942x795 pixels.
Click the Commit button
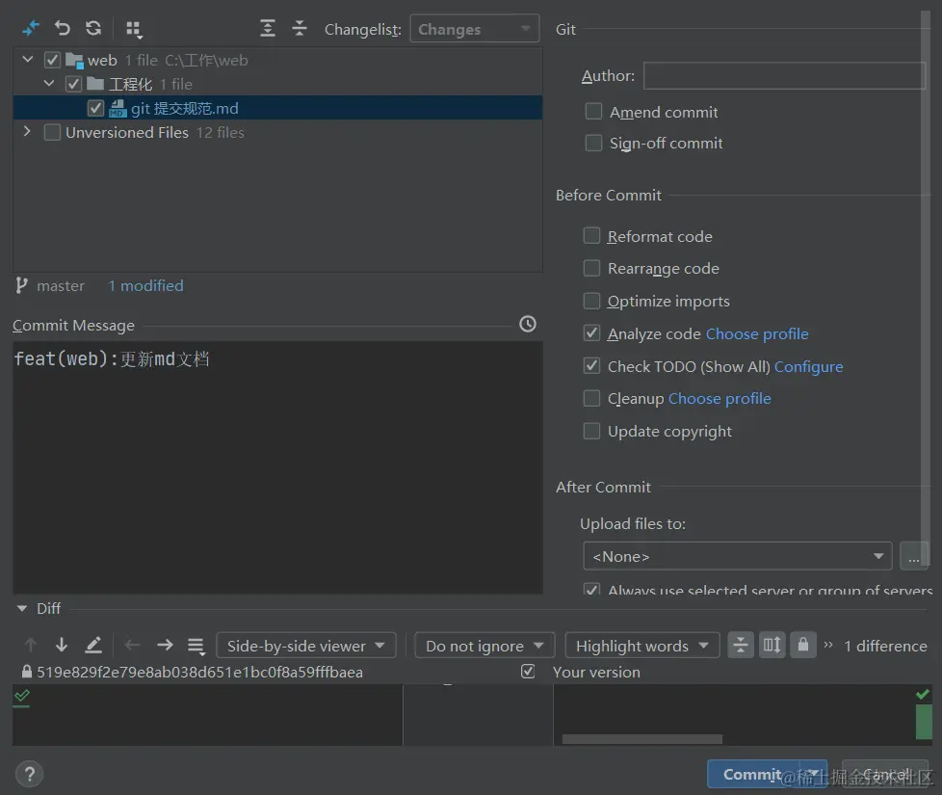pos(753,774)
